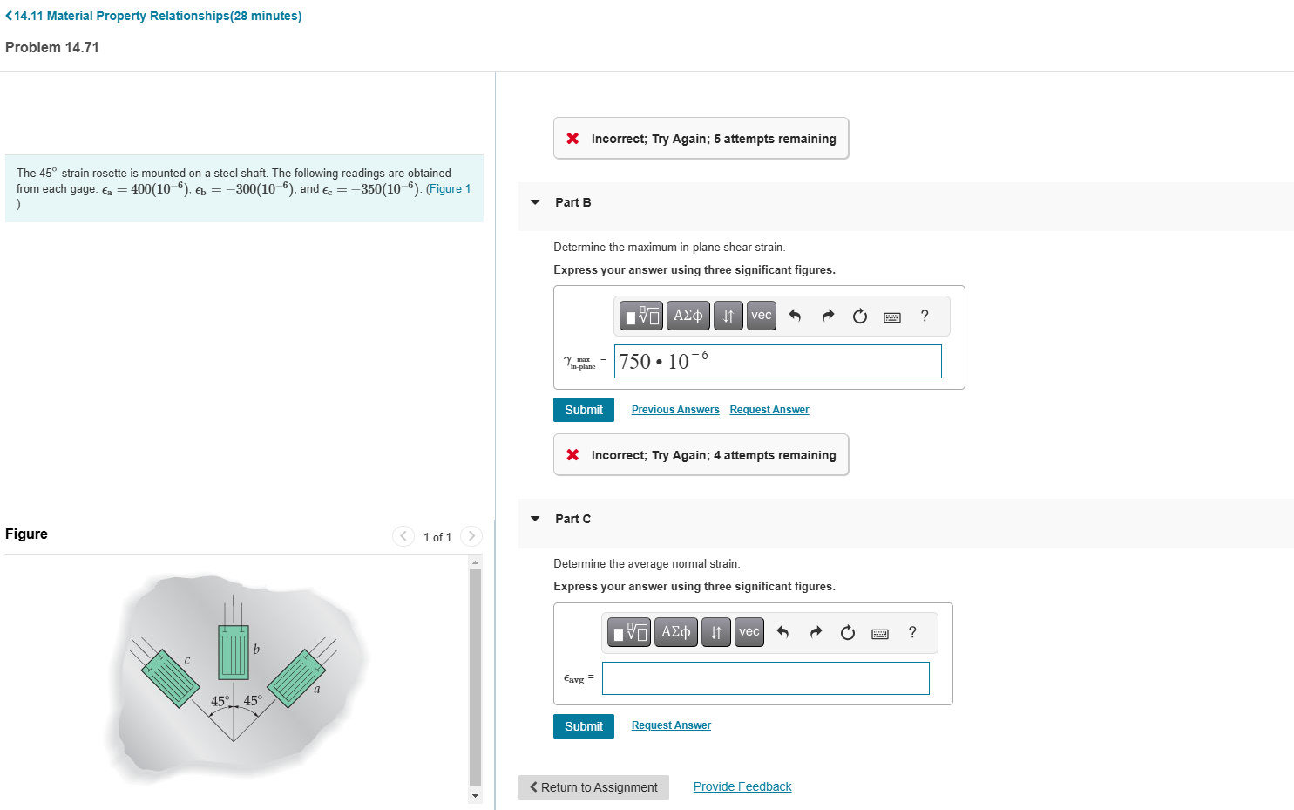Click the Part B gamma max answer field
1294x810 pixels.
pos(778,362)
